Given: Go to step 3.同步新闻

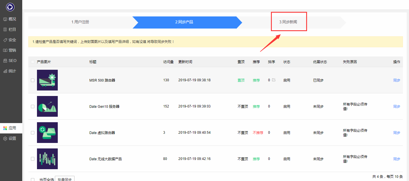Looking at the screenshot, I should coord(288,22).
